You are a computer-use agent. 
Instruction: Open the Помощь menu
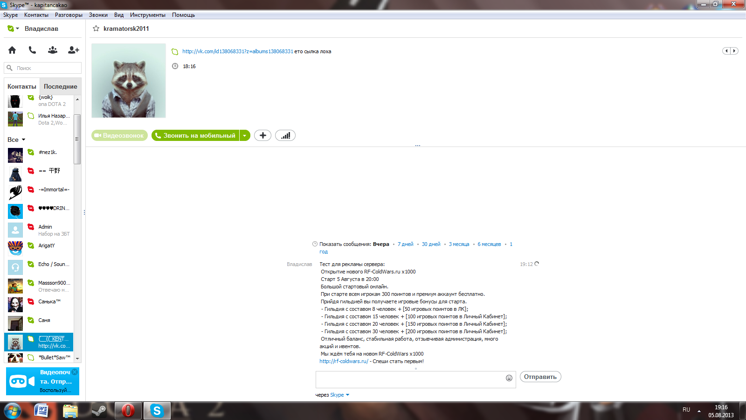coord(183,15)
